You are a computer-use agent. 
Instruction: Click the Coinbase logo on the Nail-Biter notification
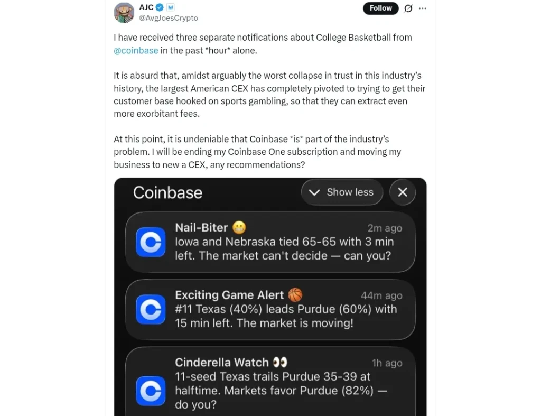(x=150, y=242)
